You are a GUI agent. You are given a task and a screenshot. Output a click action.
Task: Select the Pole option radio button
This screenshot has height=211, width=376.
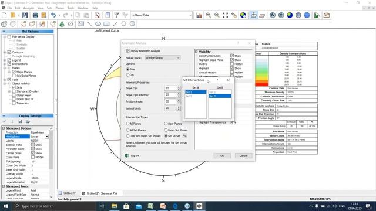tap(127, 69)
